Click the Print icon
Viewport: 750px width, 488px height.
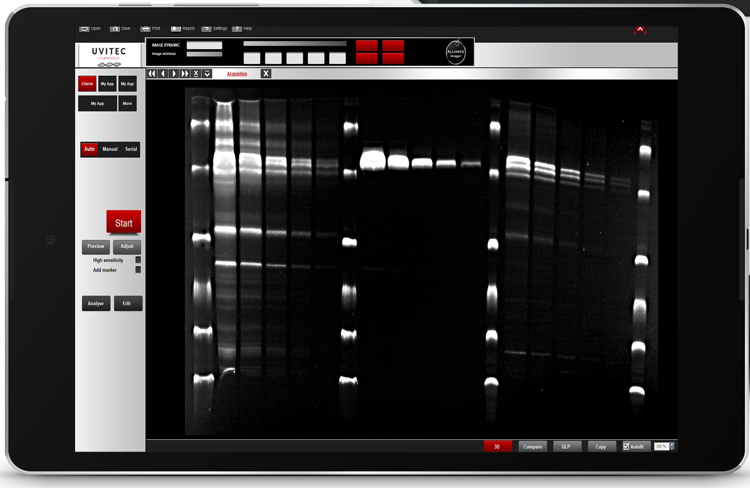(x=145, y=29)
